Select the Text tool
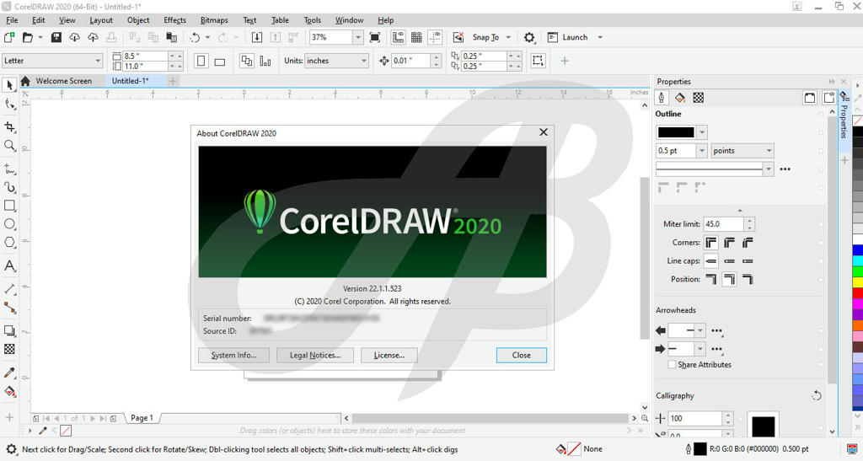 (x=9, y=265)
